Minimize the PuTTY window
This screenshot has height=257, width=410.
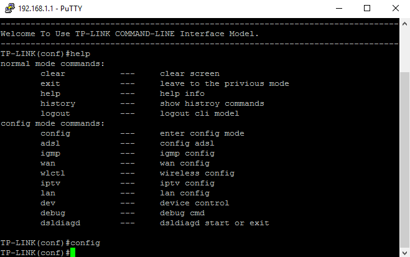tap(339, 8)
